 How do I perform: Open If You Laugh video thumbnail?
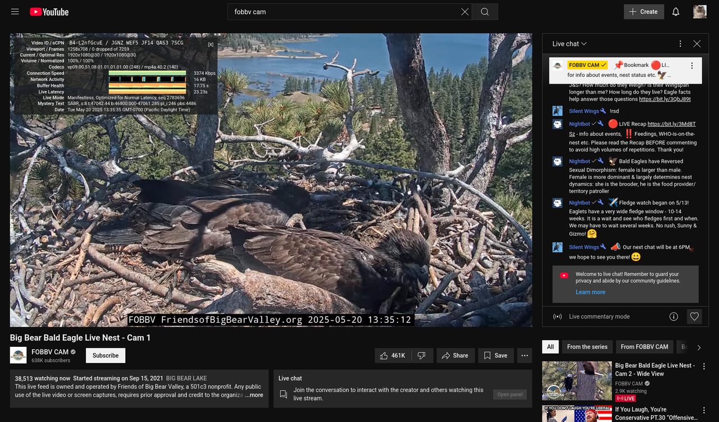tap(577, 414)
